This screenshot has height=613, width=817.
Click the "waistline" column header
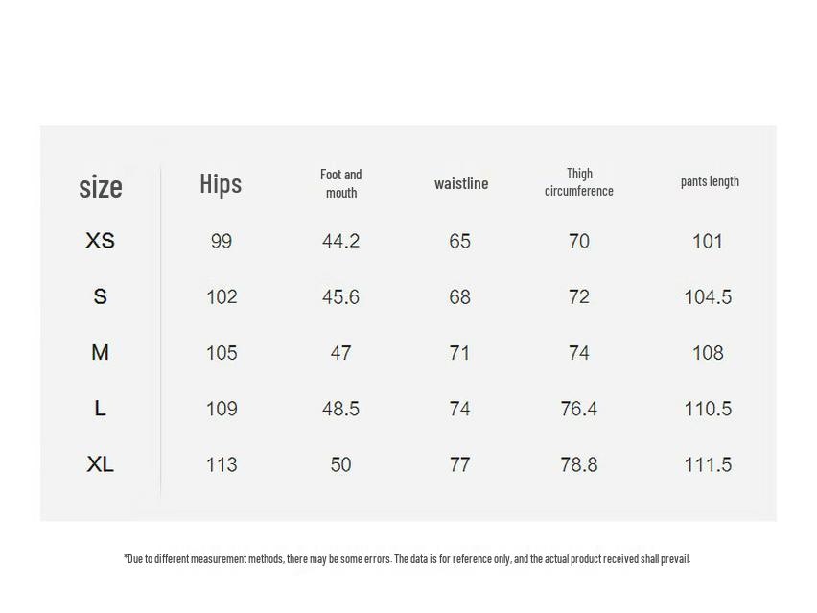461,183
